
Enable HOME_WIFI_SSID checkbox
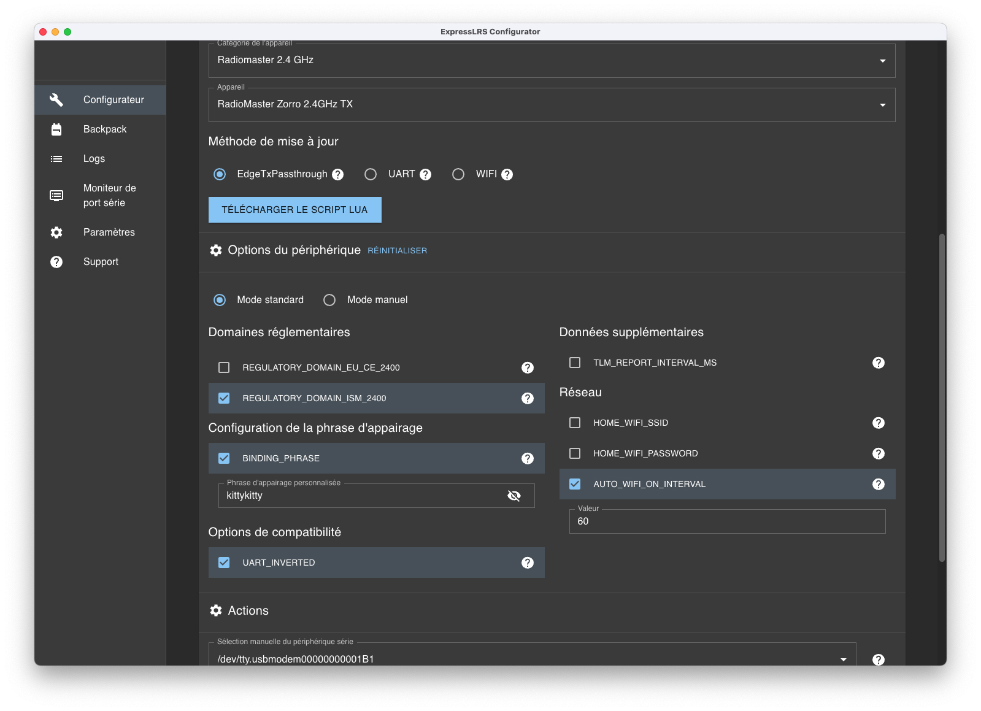575,423
